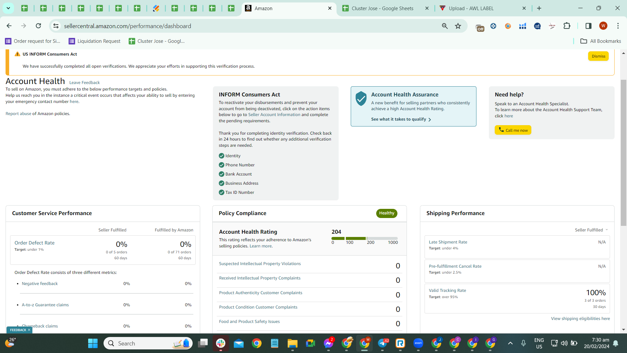627x353 pixels.
Task: Click the Leave Feedback link
Action: pos(85,83)
